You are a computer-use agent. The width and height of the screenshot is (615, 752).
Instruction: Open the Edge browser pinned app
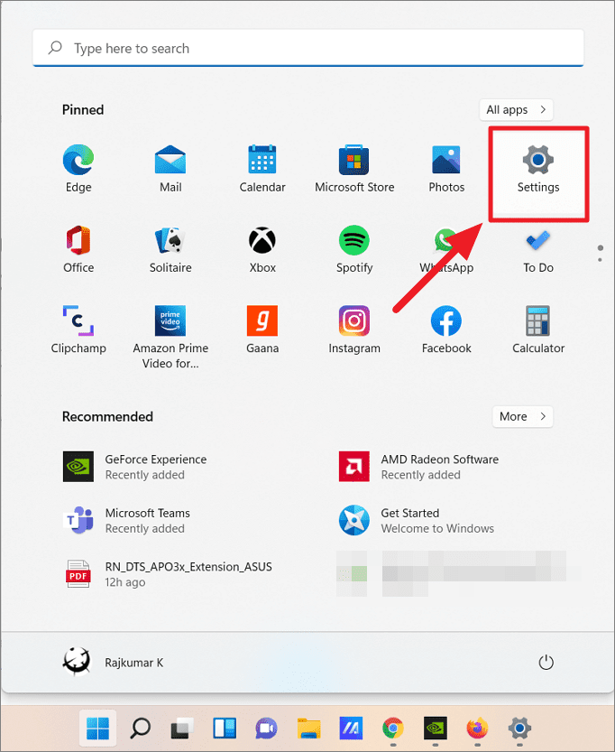pyautogui.click(x=78, y=169)
